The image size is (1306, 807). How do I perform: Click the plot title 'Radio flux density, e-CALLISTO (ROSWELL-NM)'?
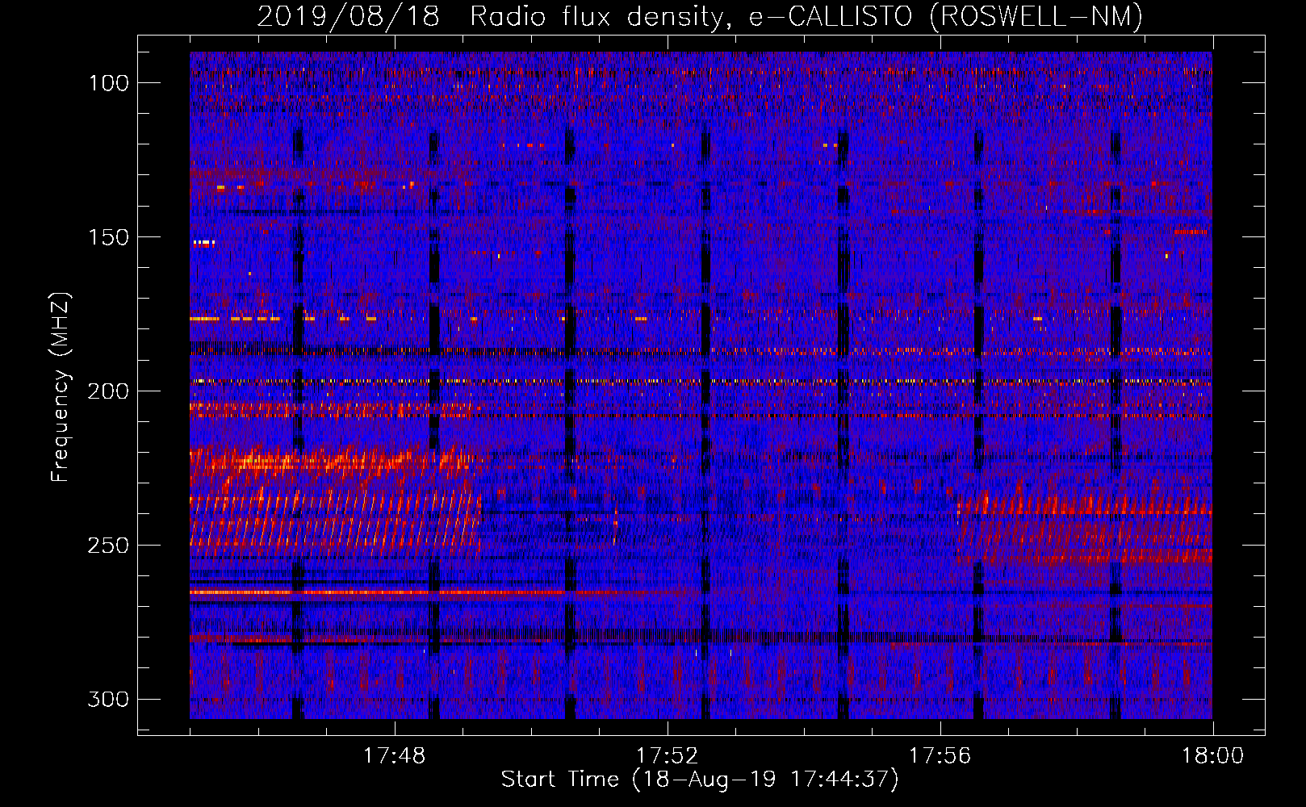coord(806,16)
